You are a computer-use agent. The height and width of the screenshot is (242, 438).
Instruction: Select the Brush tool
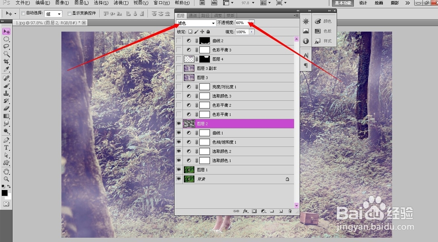(6, 86)
